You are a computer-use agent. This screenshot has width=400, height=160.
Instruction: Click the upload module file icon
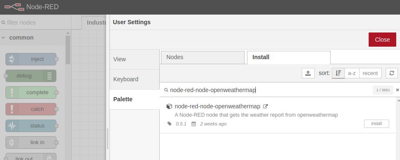click(308, 73)
